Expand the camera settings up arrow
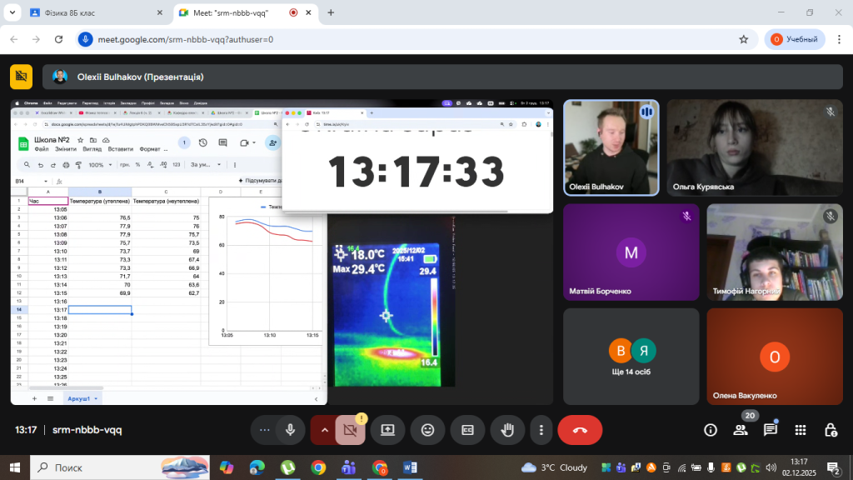853x480 pixels. point(323,430)
